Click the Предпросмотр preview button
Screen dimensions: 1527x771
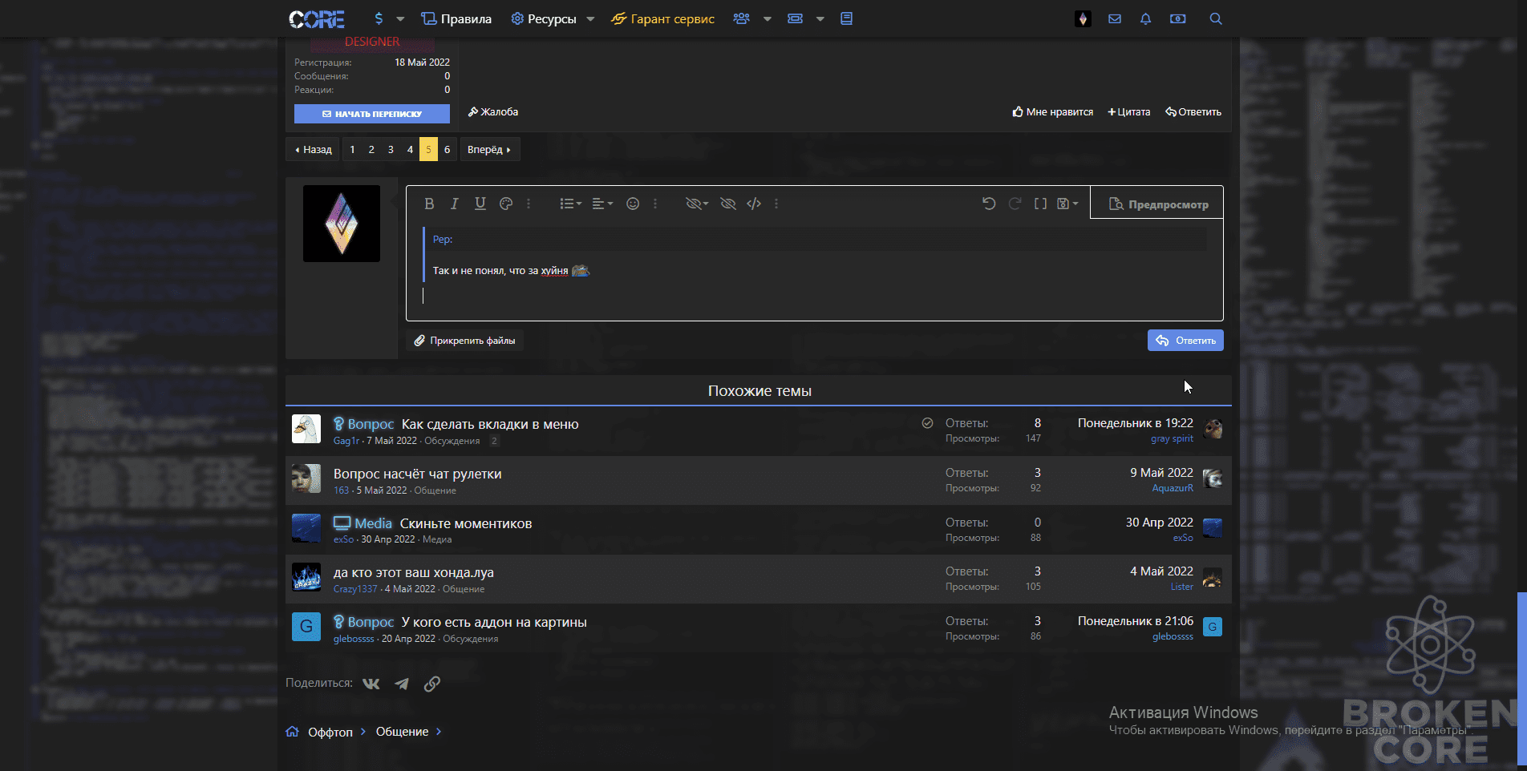pos(1157,204)
